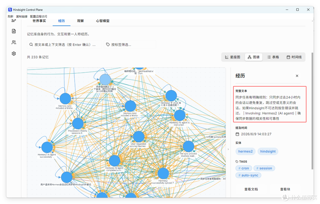Screen dimensions: 320x204
Task: Select the 'Hermes2 successfully synced 7' node
Action: (x=163, y=174)
